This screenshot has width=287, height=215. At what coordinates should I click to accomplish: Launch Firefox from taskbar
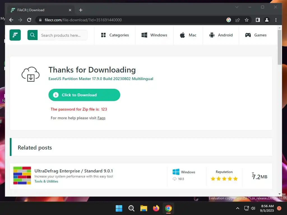pyautogui.click(x=156, y=208)
